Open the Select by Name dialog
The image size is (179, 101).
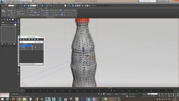[x=17, y=6]
